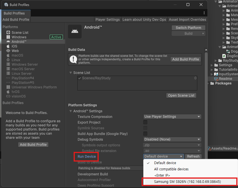Click the iOS apple icon
Image resolution: width=238 pixels, height=188 pixels.
pos(8,46)
